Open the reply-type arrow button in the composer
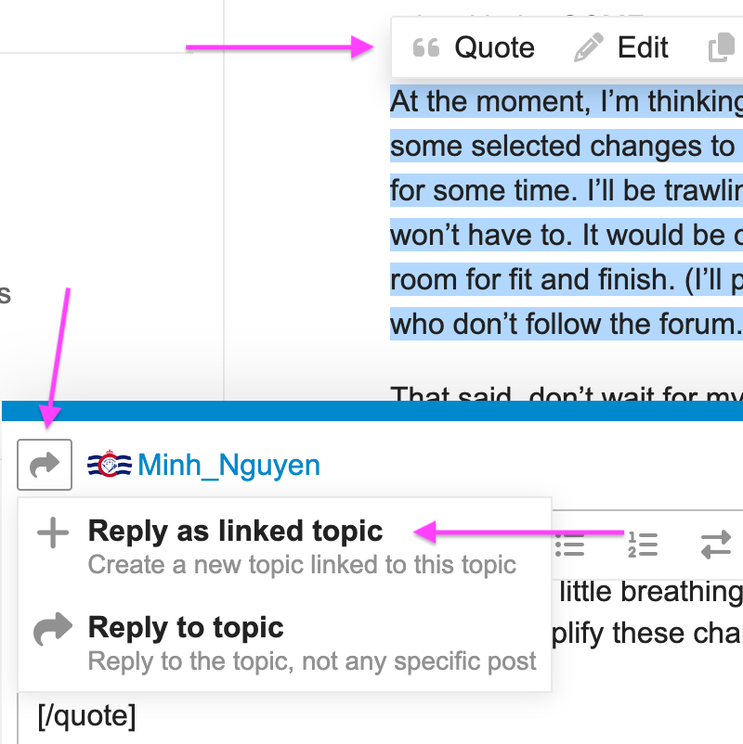This screenshot has width=743, height=744. point(45,465)
